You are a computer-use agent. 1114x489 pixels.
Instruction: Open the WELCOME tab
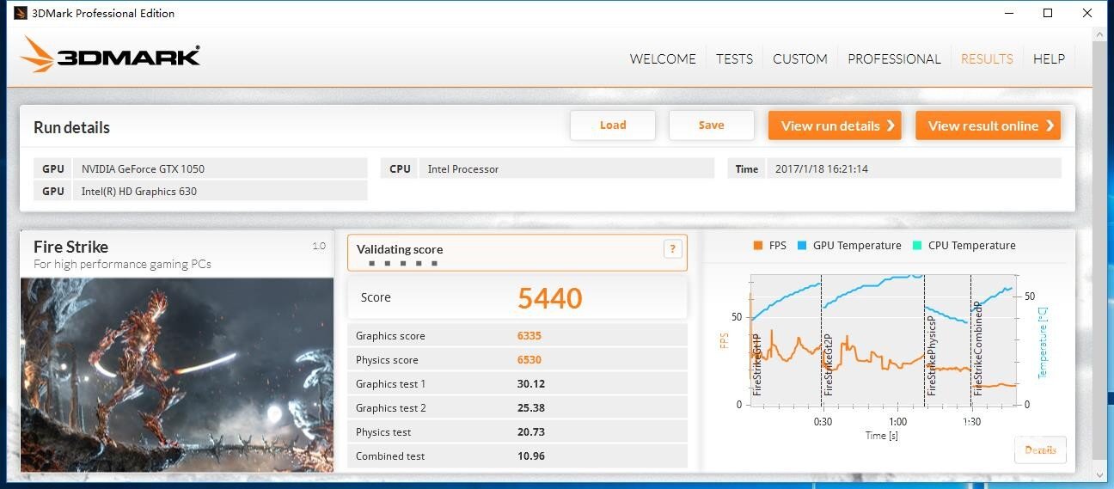(x=662, y=58)
